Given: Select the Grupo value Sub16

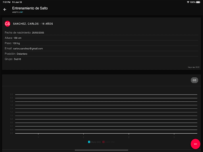Looking at the screenshot, I should tap(17, 59).
